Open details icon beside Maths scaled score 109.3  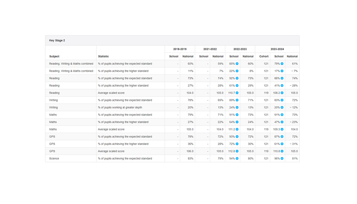pos(282,129)
